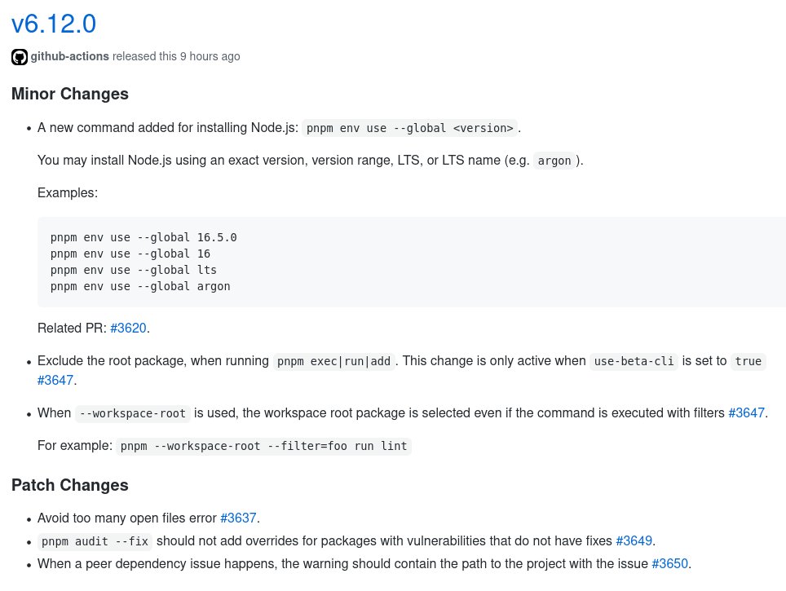
Task: Open #3647 link after executed with filters
Action: (x=746, y=412)
